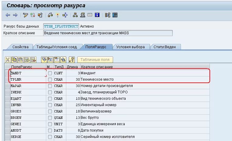The height and width of the screenshot is (141, 232).
Task: Click the Collapse include minus icon
Action: coord(57,60)
